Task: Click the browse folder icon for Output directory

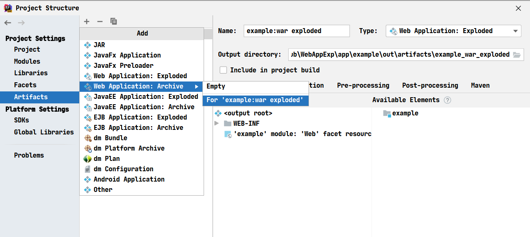Action: 516,55
